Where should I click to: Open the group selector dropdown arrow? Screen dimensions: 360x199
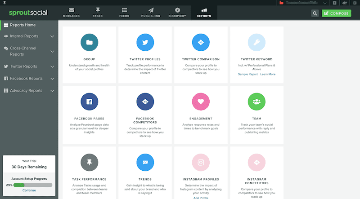[x=324, y=3]
